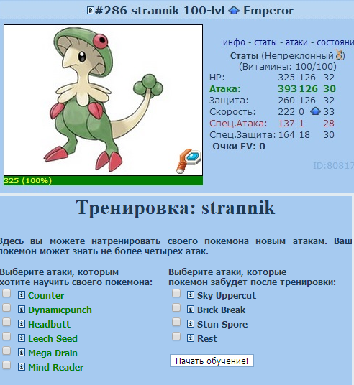Image resolution: width=354 pixels, height=385 pixels.
Task: Open the info icon next to Rest
Action: click(x=191, y=338)
